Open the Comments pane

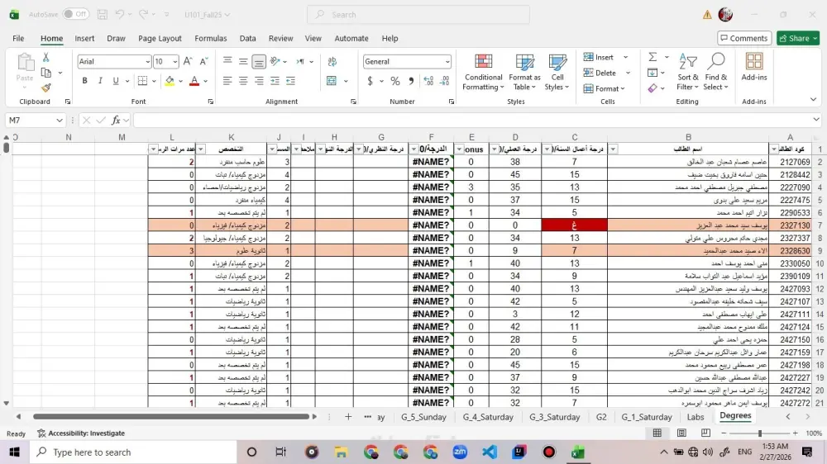tap(744, 39)
